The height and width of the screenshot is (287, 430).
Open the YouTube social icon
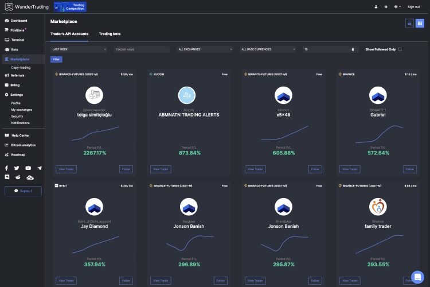click(x=28, y=168)
